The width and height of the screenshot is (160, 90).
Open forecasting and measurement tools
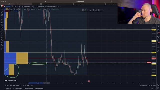point(2,25)
